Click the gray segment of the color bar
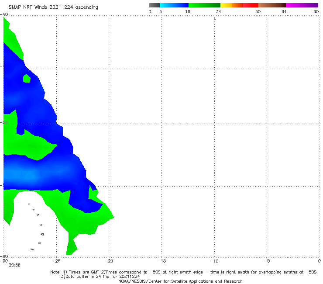 coord(154,5)
